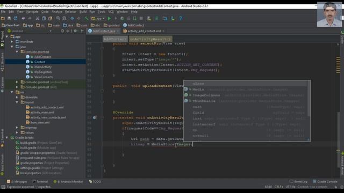Open the Refactor menu
This screenshot has height=193, width=344.
pyautogui.click(x=70, y=12)
